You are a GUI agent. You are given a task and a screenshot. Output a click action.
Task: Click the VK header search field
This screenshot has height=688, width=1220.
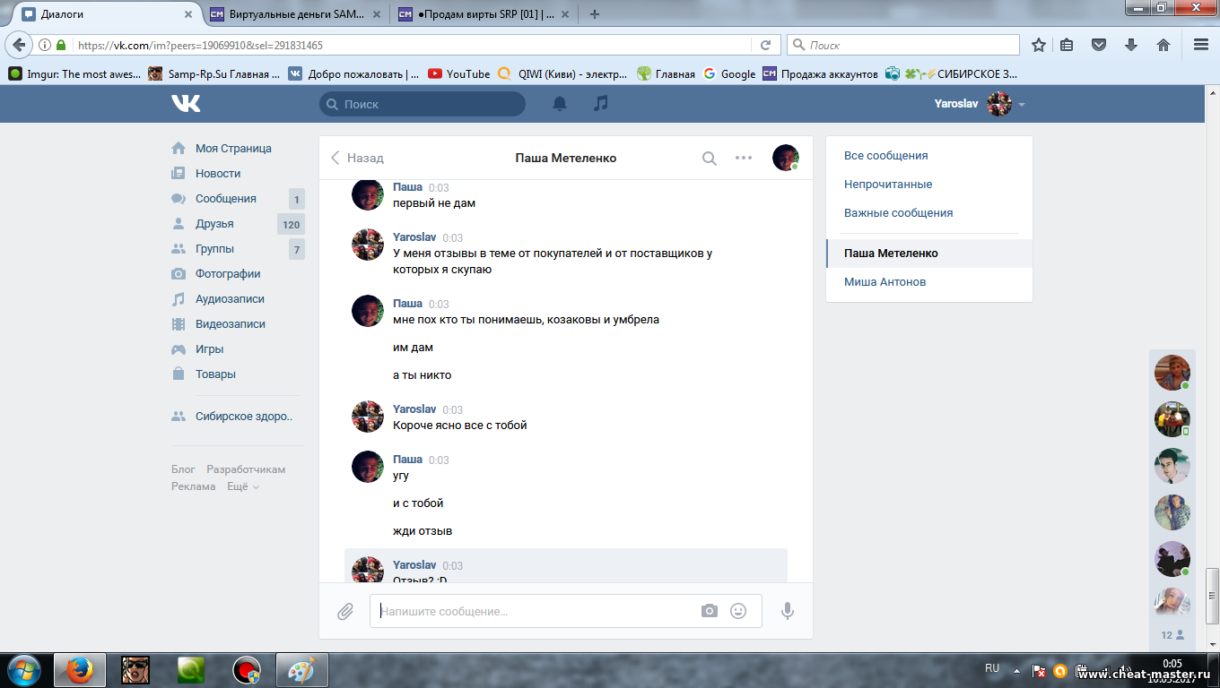pyautogui.click(x=423, y=104)
